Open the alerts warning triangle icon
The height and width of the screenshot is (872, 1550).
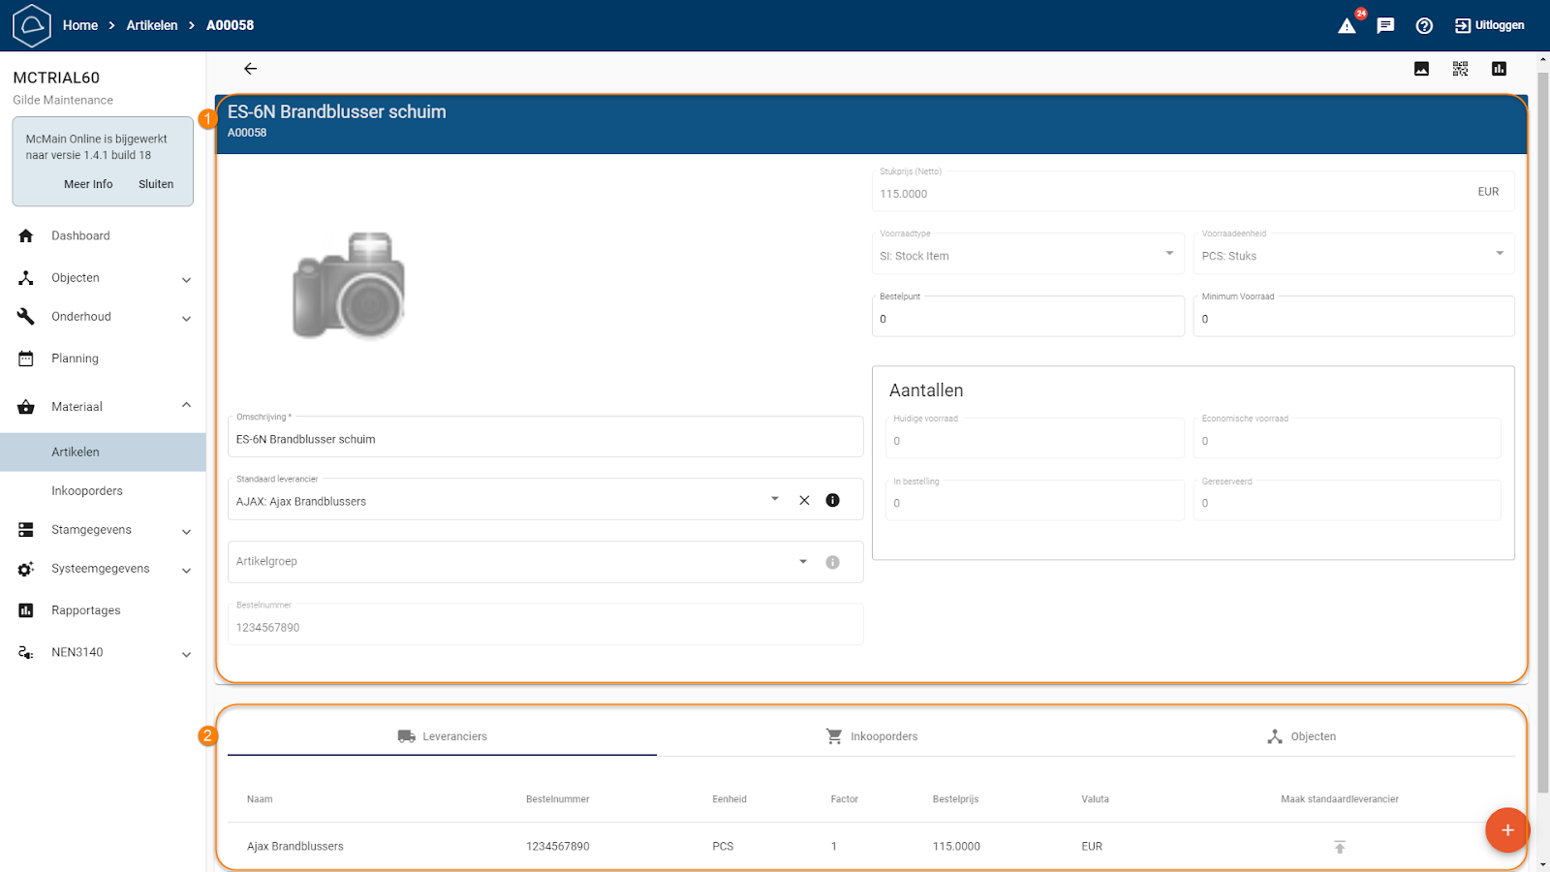pyautogui.click(x=1347, y=26)
